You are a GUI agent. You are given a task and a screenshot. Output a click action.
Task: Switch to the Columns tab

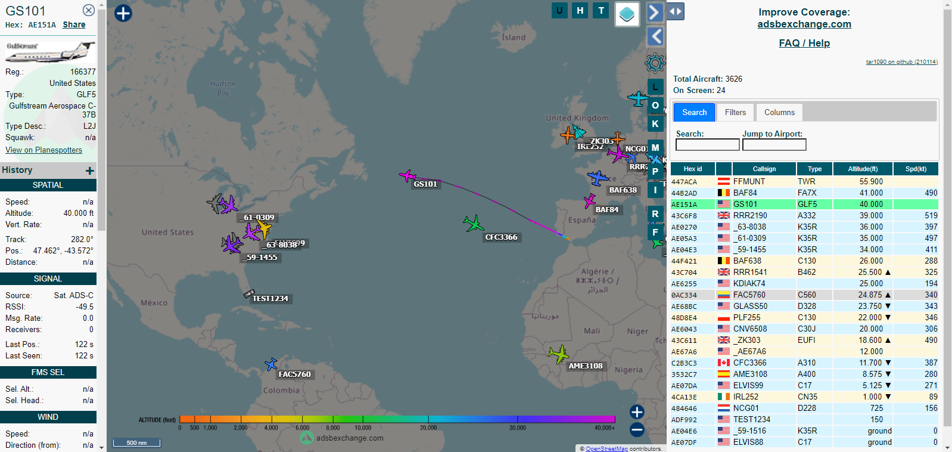coord(779,112)
